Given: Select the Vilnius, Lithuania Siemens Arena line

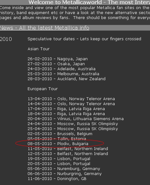Looking at the screenshot, I should pos(75,119).
